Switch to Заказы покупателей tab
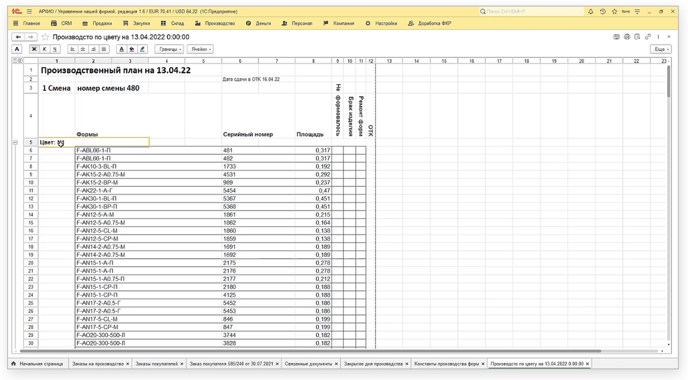Image resolution: width=688 pixels, height=380 pixels. pyautogui.click(x=157, y=363)
